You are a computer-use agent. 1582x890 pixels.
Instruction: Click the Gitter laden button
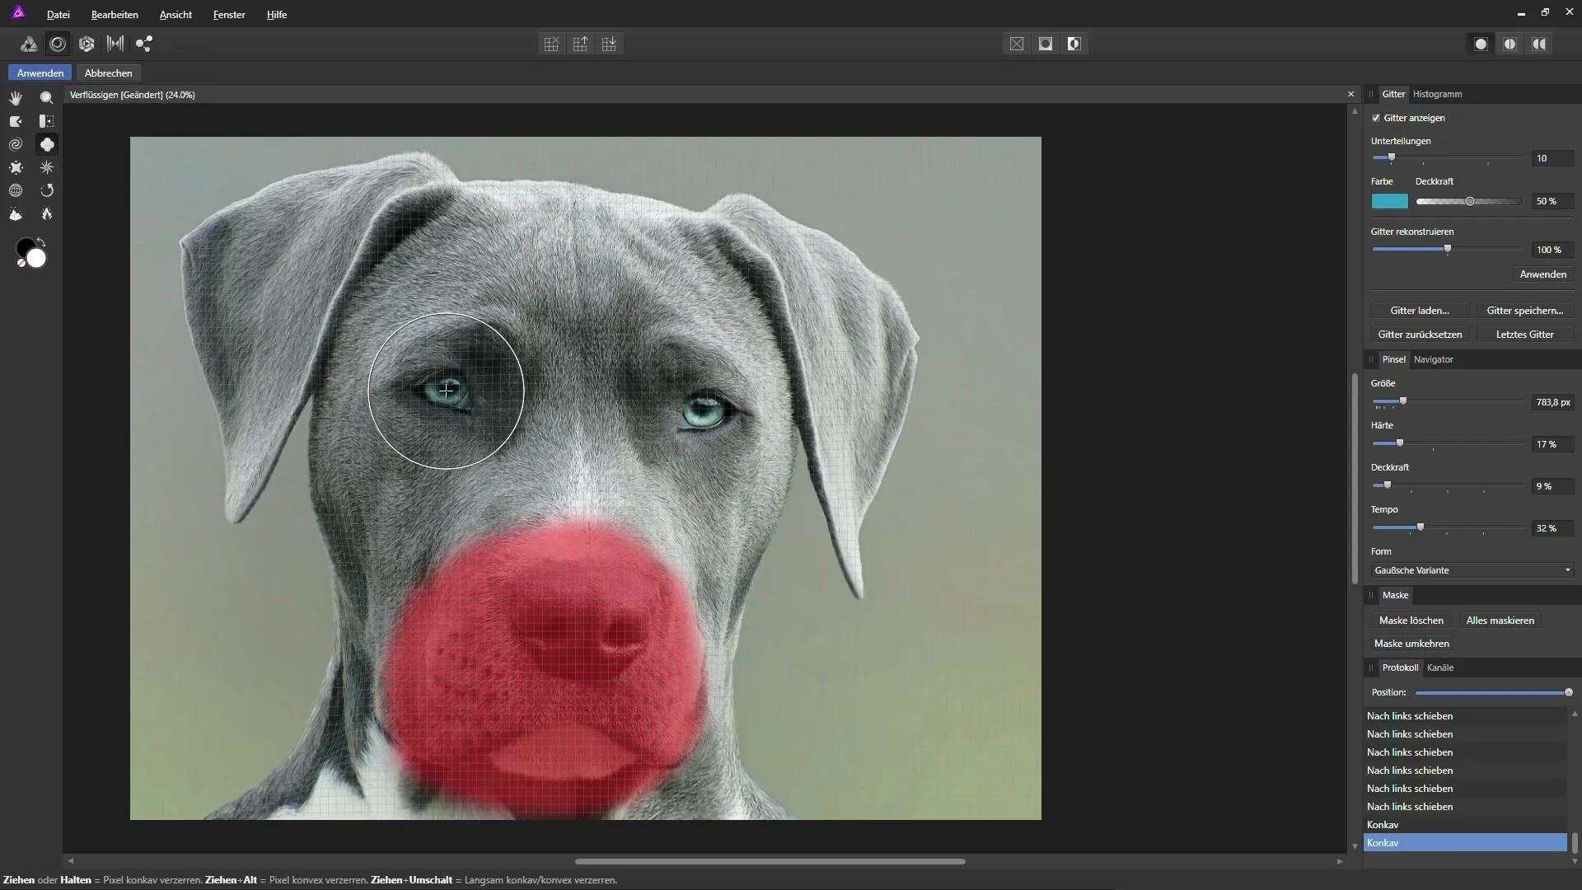point(1420,311)
